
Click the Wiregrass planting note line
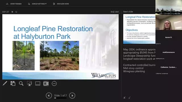(134, 71)
